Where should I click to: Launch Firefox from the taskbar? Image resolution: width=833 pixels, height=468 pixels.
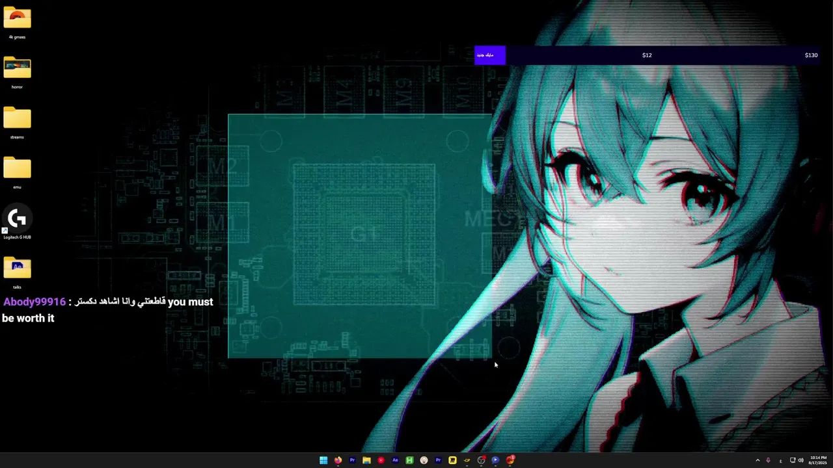[x=338, y=460]
